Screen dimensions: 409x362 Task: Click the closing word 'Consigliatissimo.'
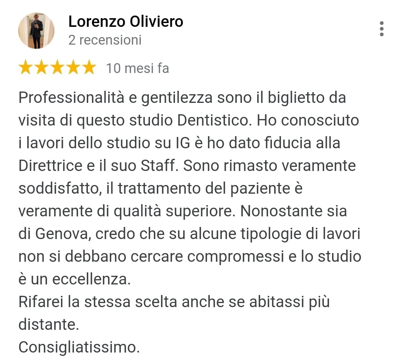click(79, 347)
